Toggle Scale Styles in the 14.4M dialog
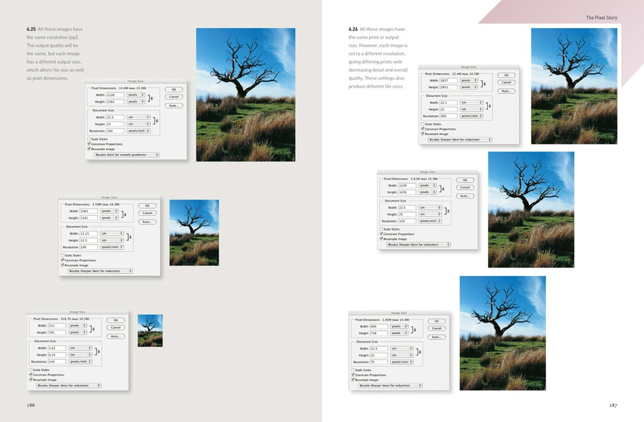The height and width of the screenshot is (422, 644). point(89,138)
